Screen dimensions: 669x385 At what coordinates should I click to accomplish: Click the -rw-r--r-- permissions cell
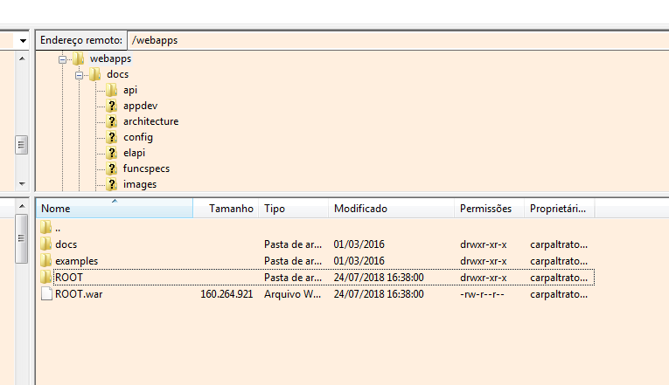click(482, 294)
